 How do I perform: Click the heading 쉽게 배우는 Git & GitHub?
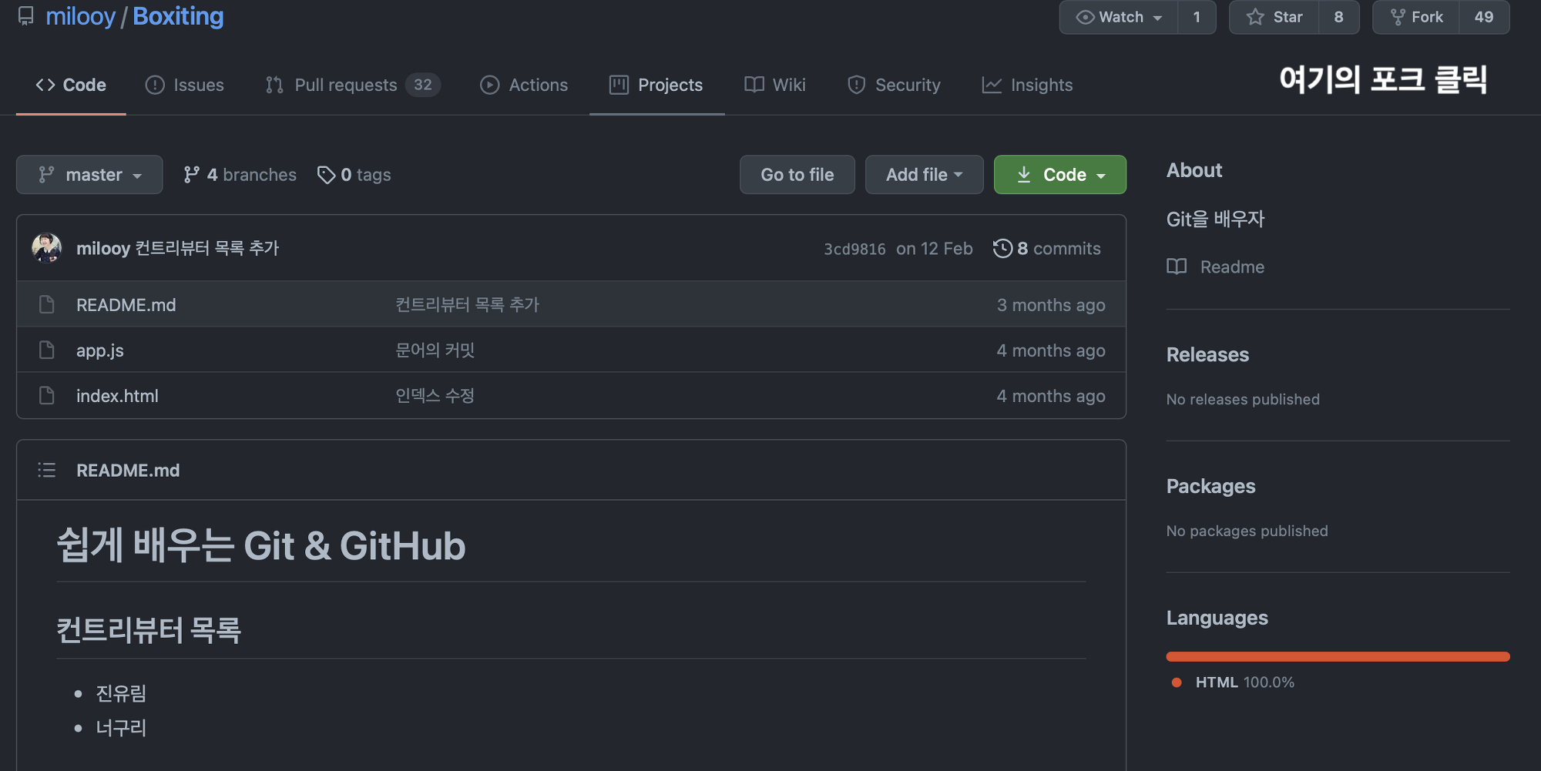pyautogui.click(x=261, y=545)
